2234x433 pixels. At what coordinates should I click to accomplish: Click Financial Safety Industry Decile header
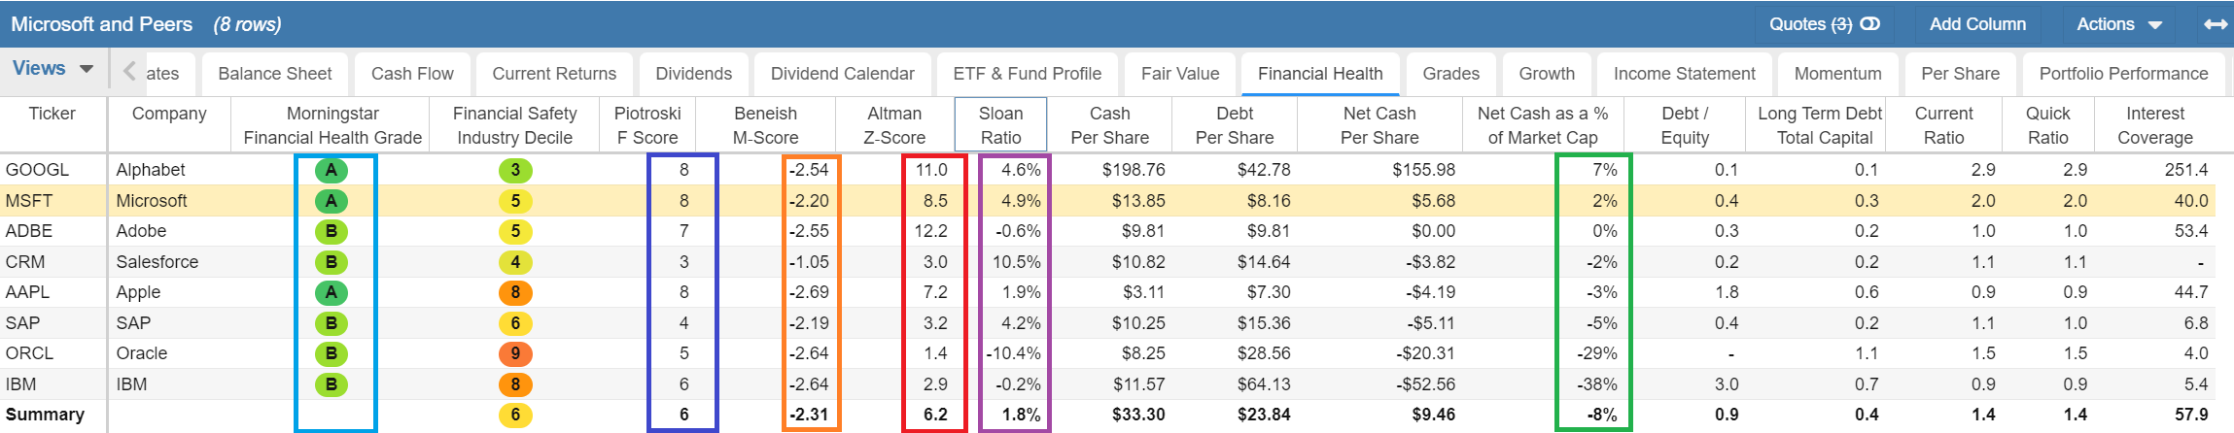coord(514,125)
